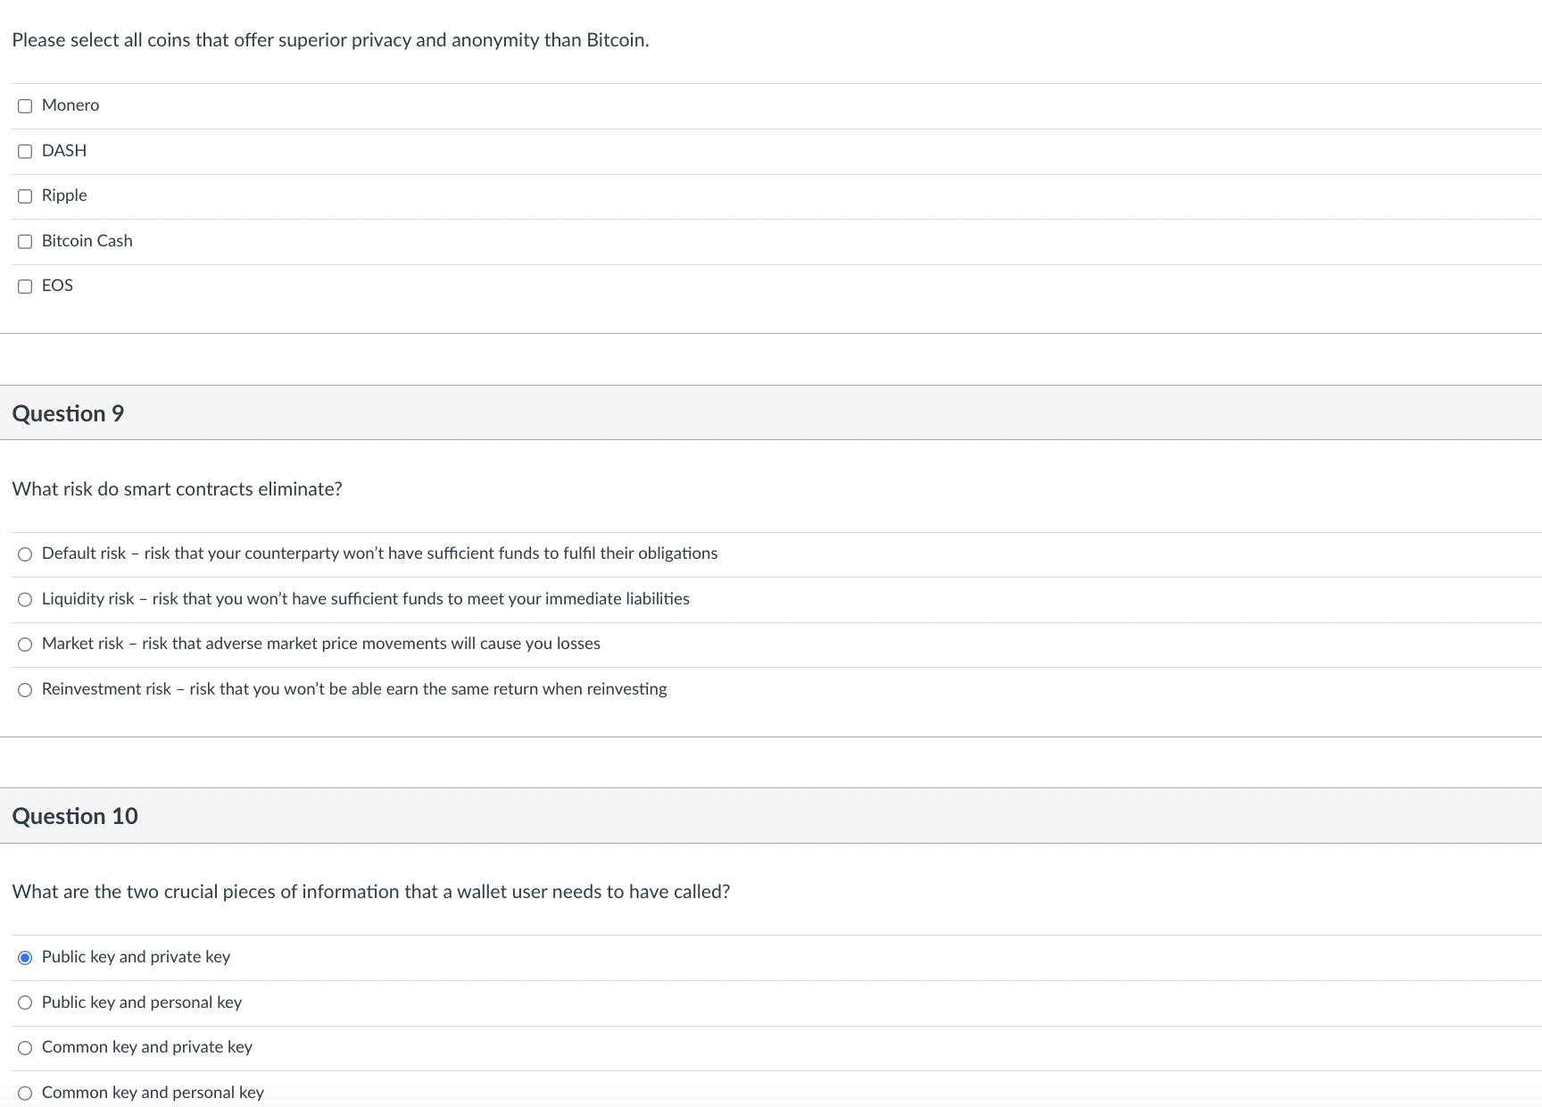Tick the Ripple checkbox
This screenshot has width=1542, height=1107.
pyautogui.click(x=25, y=196)
